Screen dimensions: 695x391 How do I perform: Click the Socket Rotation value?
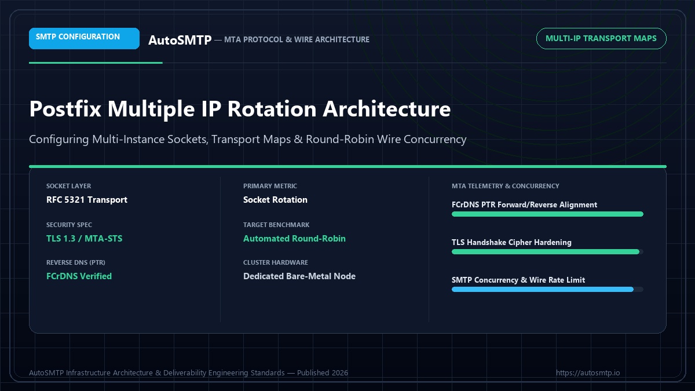coord(275,200)
